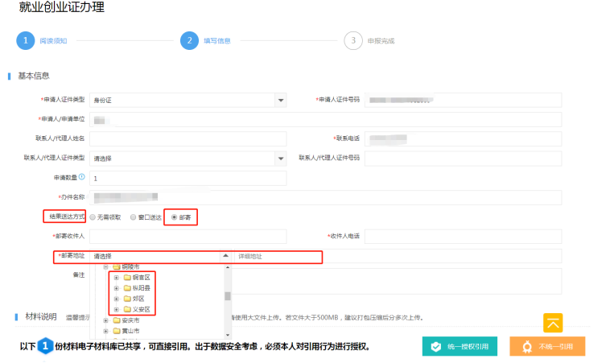Open the 联系人/代理人证件类型 dropdown
Screen dimensions: 610x363
click(x=281, y=159)
